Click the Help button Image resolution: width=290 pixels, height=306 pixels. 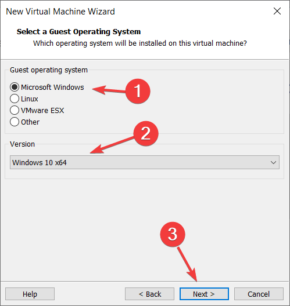(x=30, y=294)
